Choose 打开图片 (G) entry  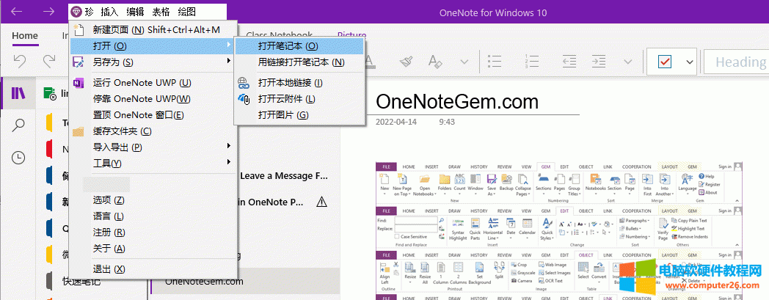pyautogui.click(x=299, y=114)
